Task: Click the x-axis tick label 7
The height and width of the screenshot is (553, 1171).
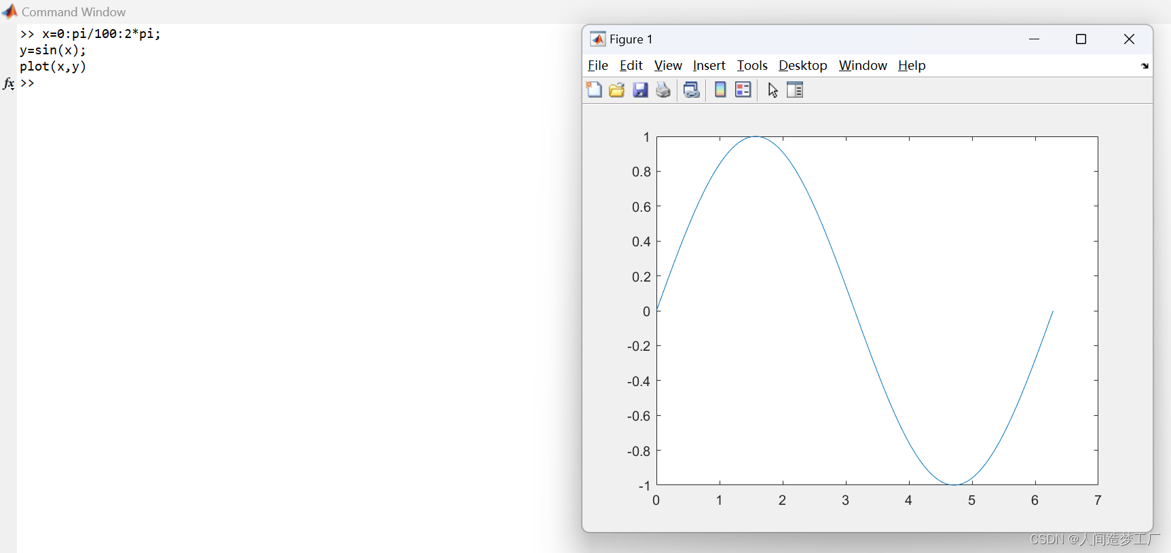Action: [x=1098, y=500]
